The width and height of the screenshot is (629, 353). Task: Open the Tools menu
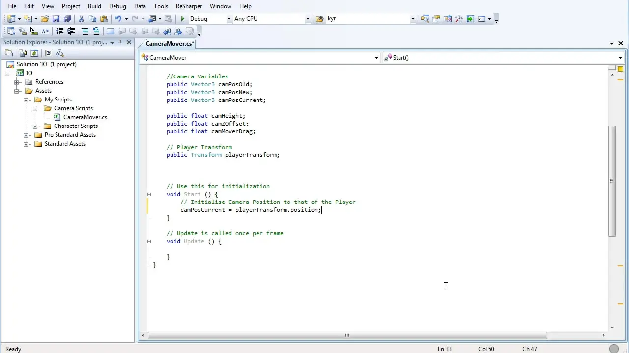tap(161, 6)
